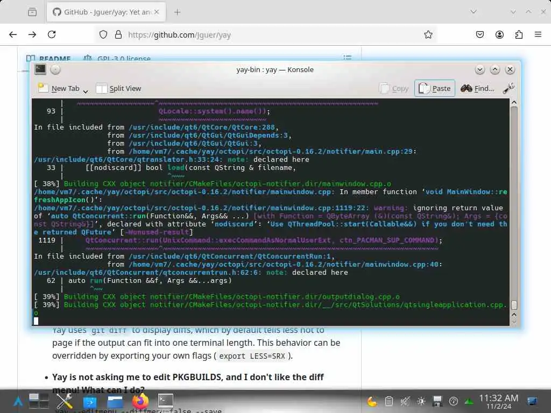551x413 pixels.
Task: Open the Firefox account menu
Action: point(499,34)
